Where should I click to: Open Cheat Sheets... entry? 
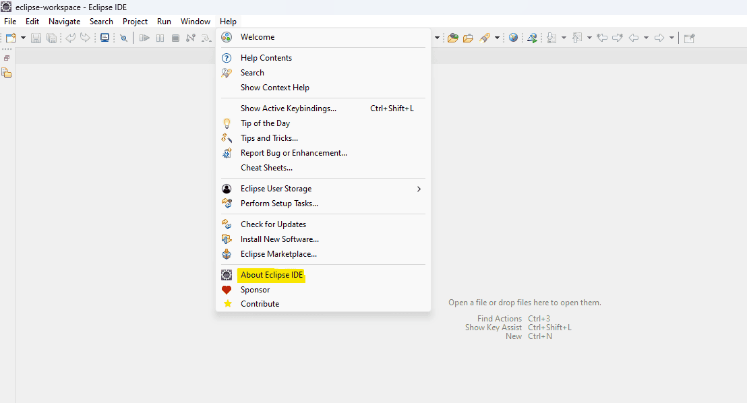tap(323, 168)
